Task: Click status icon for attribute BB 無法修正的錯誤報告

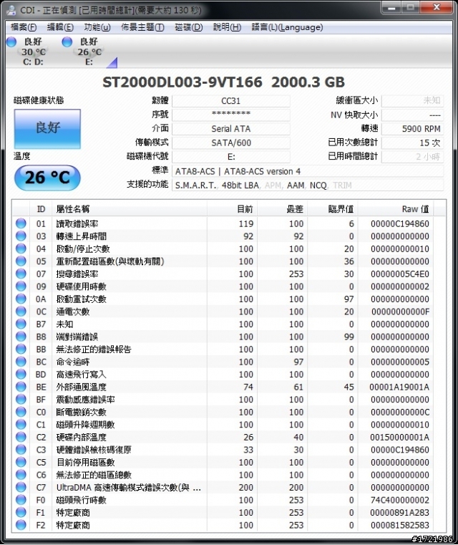Action: (21, 349)
